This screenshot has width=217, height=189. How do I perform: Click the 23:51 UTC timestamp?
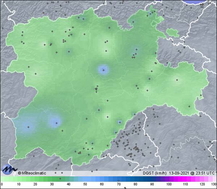pyautogui.click(x=204, y=173)
